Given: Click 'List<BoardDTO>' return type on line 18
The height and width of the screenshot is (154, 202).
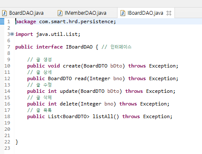Looking at the screenshot, I should (x=69, y=116).
